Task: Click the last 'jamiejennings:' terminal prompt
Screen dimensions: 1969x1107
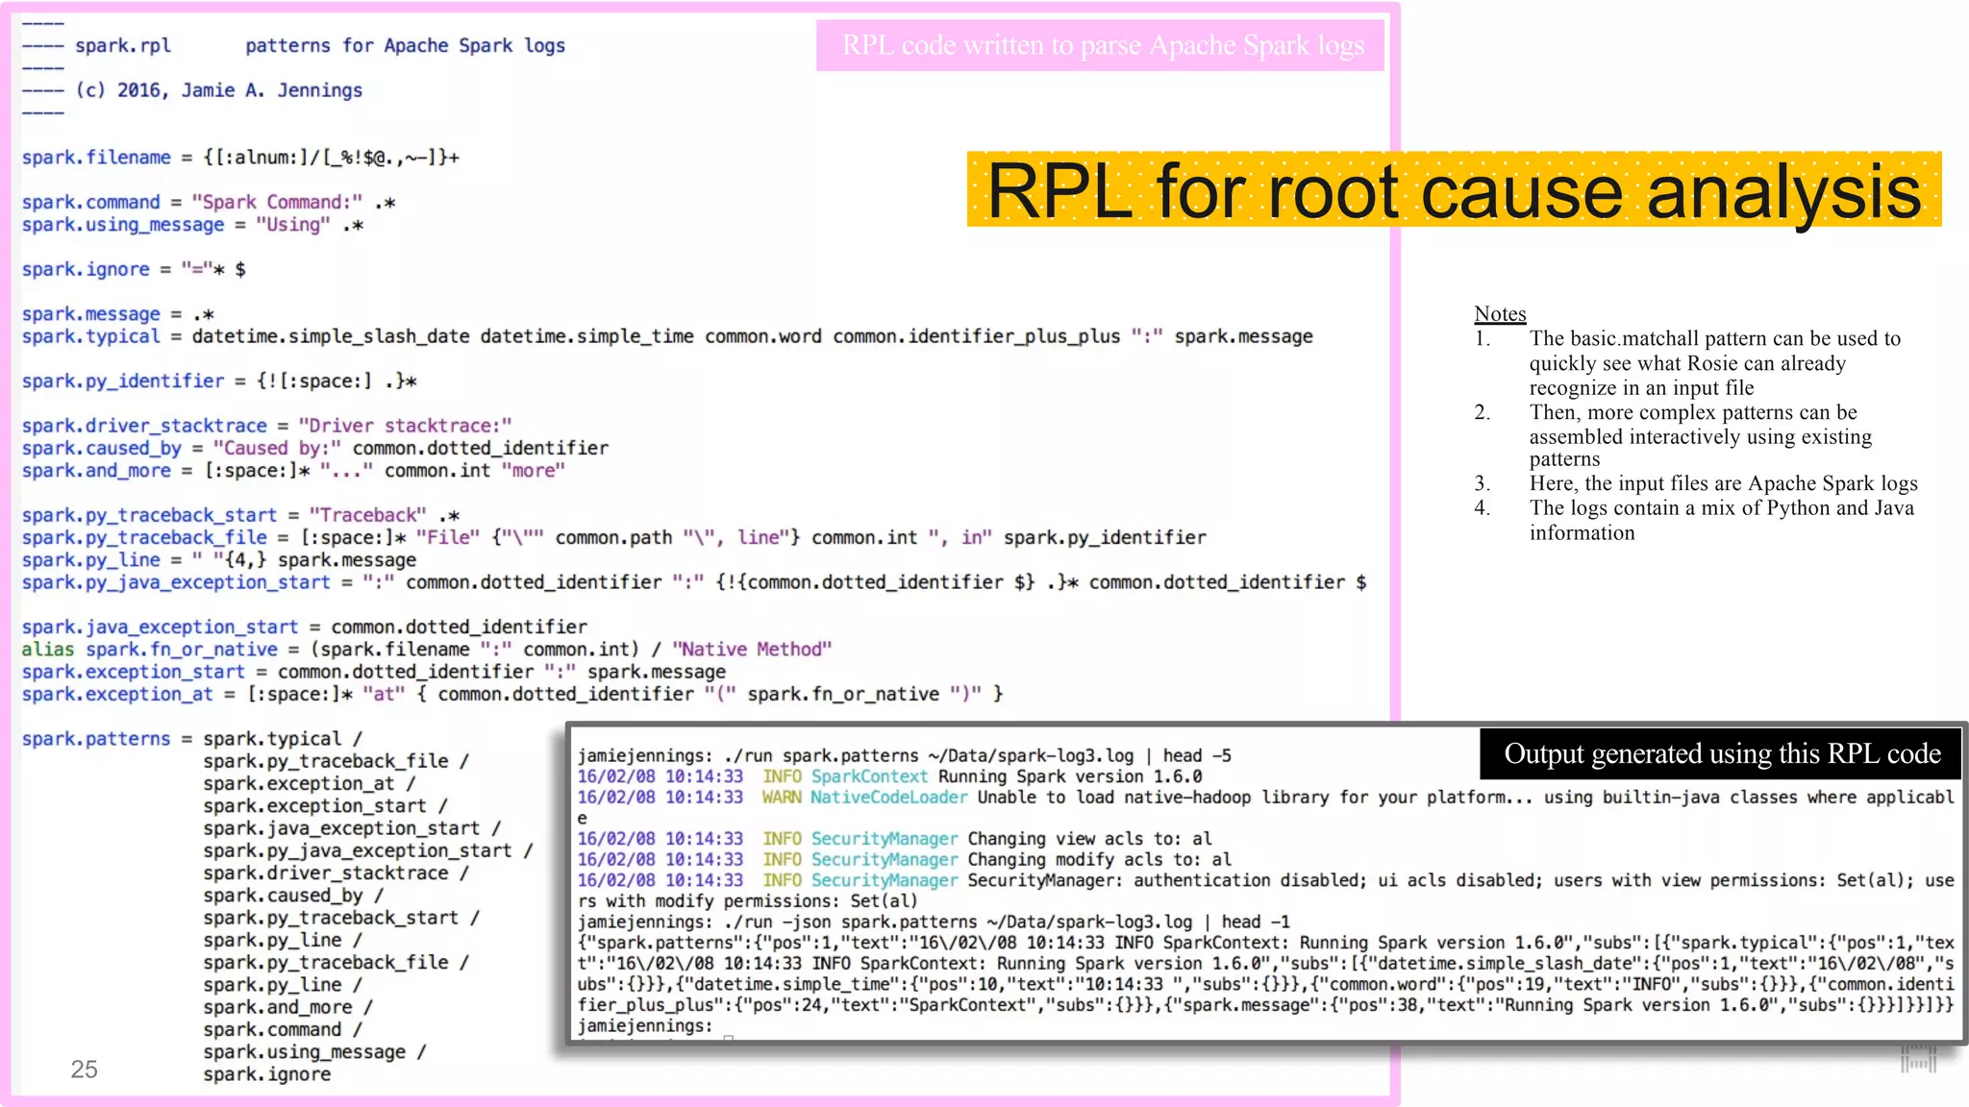Action: (x=645, y=1025)
